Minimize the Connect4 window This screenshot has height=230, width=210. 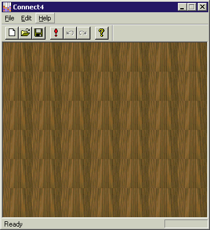(182, 7)
